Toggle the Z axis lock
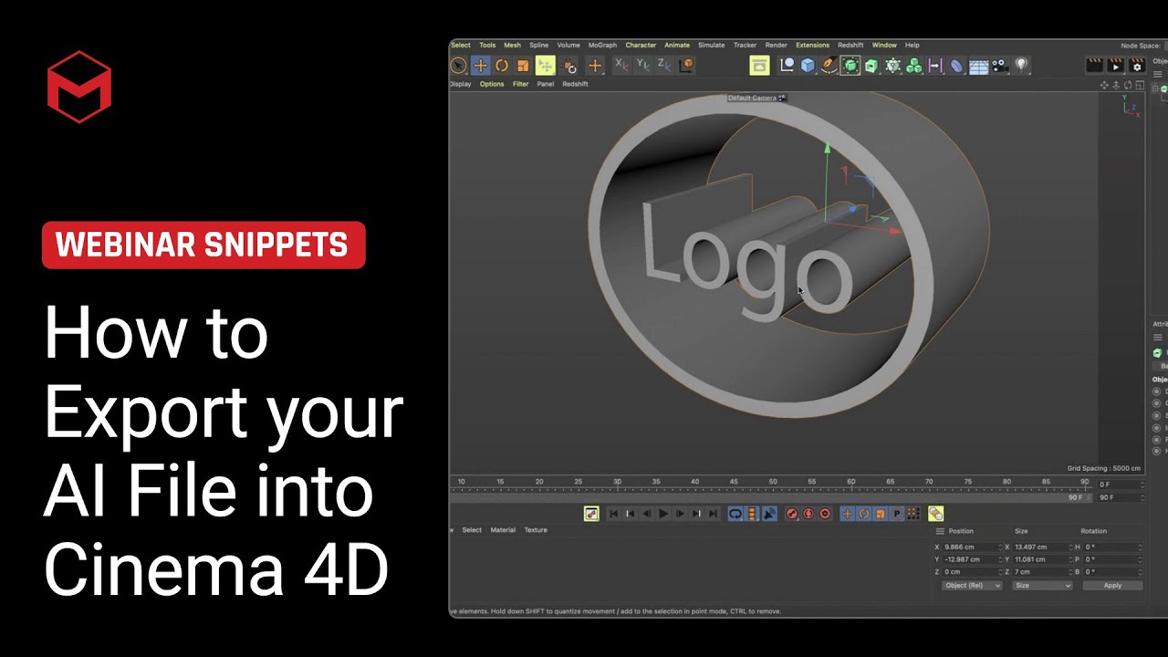The height and width of the screenshot is (657, 1168). point(664,65)
